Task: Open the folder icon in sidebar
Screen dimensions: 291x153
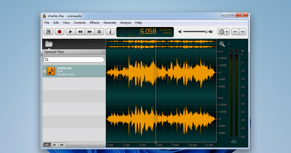Action: 49,44
